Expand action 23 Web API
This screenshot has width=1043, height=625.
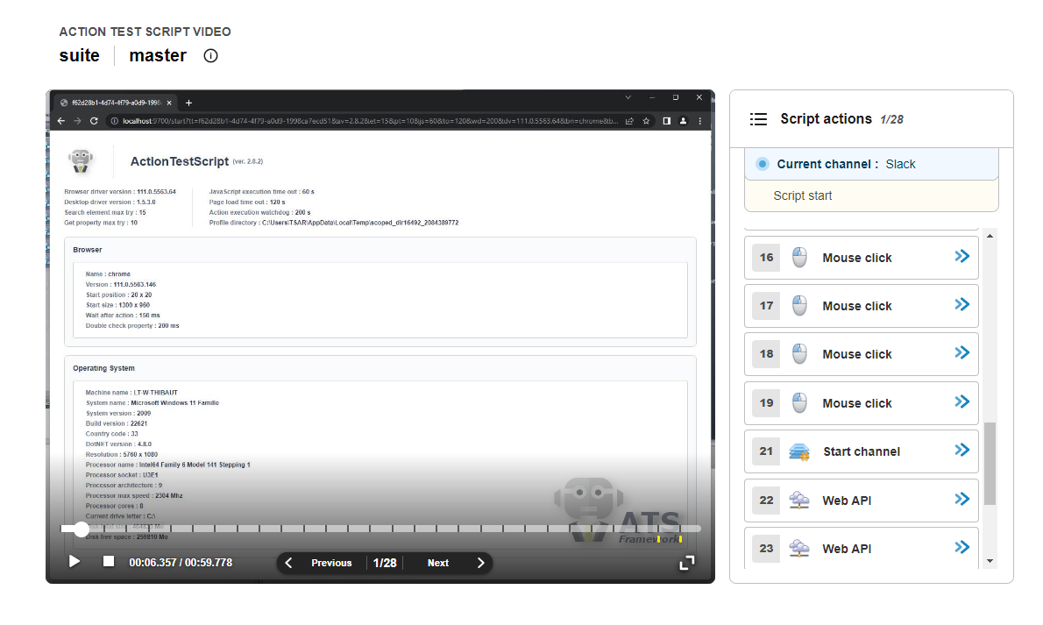[961, 547]
